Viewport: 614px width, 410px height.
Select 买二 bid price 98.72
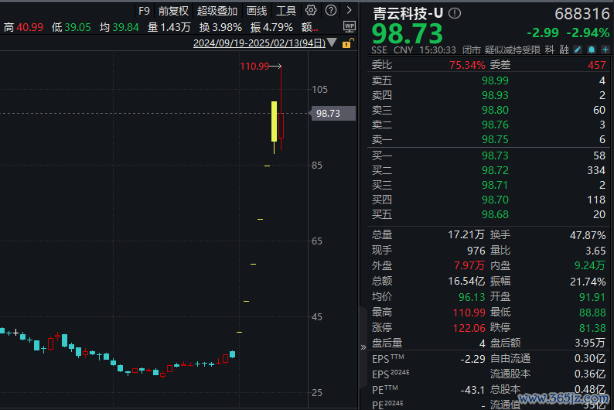click(x=495, y=170)
